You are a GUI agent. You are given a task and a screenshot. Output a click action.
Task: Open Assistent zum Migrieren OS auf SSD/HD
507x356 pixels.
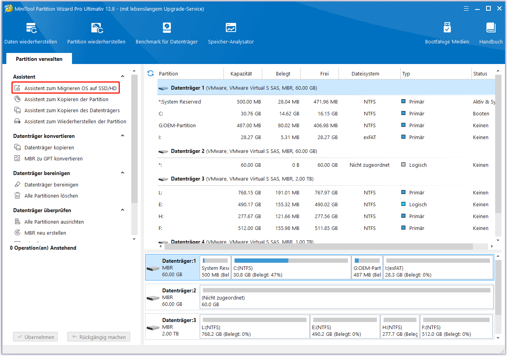[70, 88]
